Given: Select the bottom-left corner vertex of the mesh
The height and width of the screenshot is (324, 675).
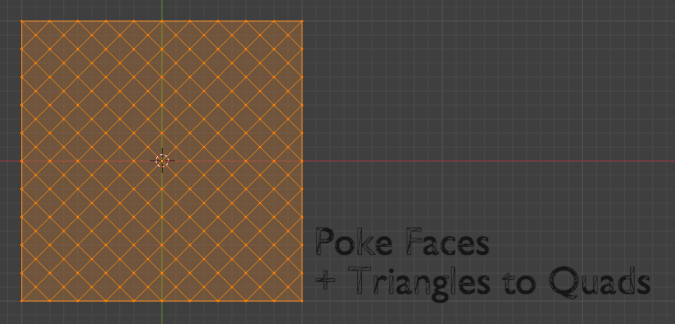Looking at the screenshot, I should [x=22, y=301].
